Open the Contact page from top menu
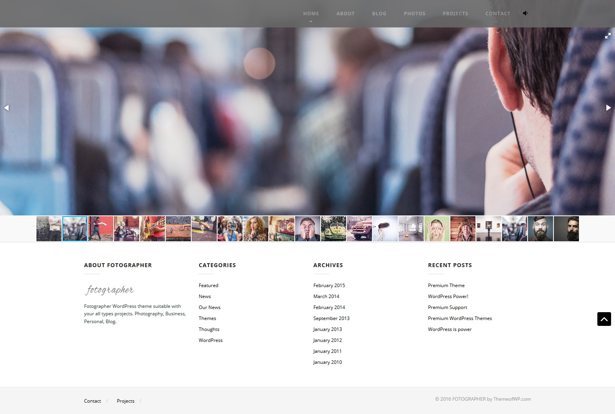 498,13
